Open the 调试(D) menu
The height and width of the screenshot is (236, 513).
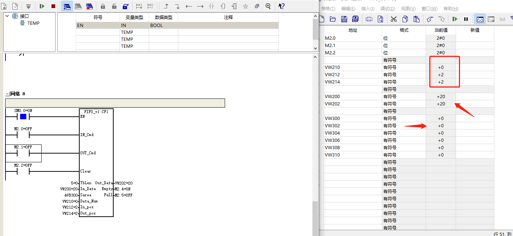tap(388, 9)
